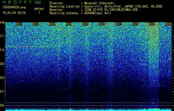Image resolution: width=174 pixels, height=111 pixels.
Task: Click the 0027 time marker
Action: tap(118, 24)
